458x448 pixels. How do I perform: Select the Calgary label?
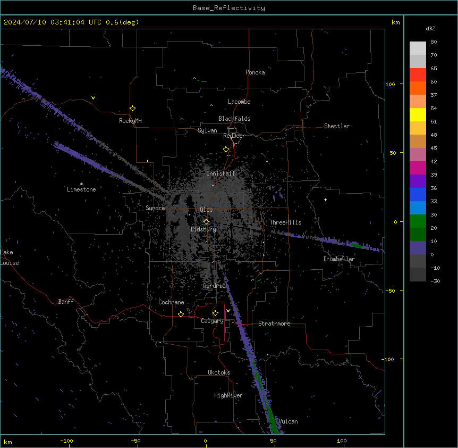pyautogui.click(x=213, y=321)
